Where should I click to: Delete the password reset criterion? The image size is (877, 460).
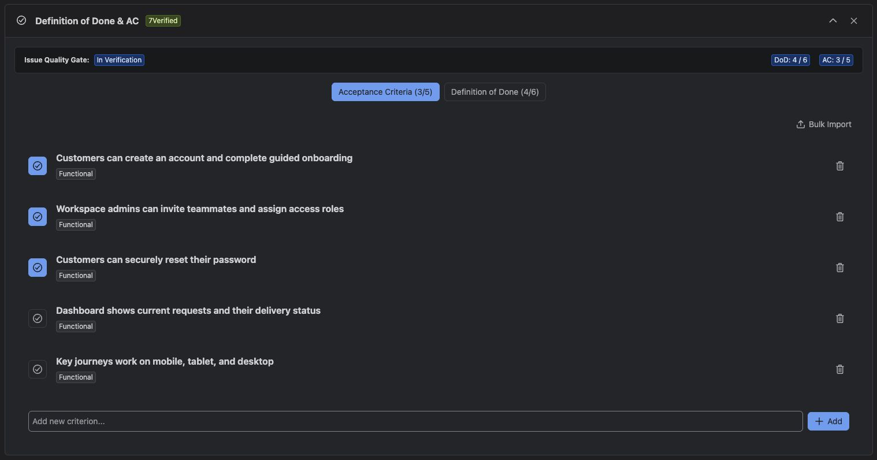(x=840, y=268)
